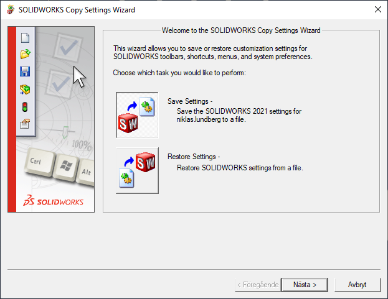
Task: Click the red SOLIDWORKS logo
Action: 54,200
